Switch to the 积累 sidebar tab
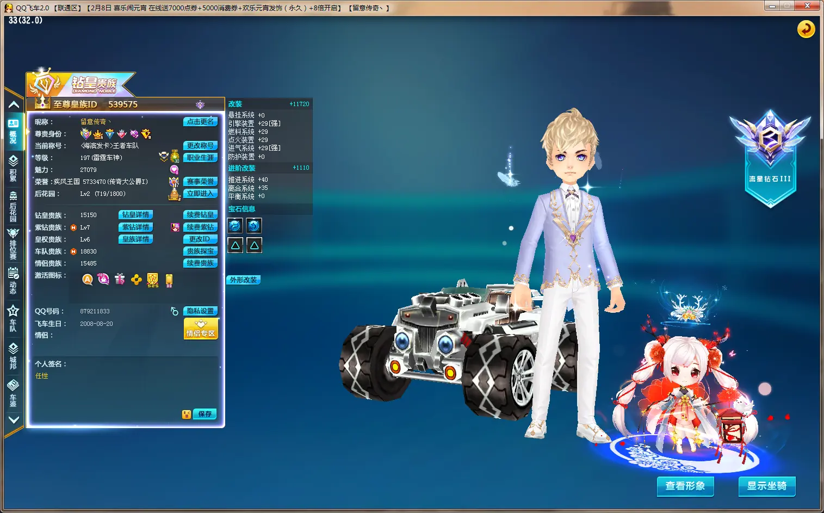This screenshot has width=824, height=513. pyautogui.click(x=14, y=168)
